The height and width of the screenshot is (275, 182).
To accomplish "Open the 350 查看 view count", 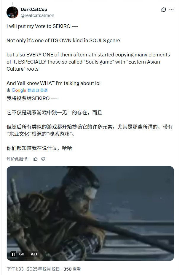I will click(x=72, y=269).
